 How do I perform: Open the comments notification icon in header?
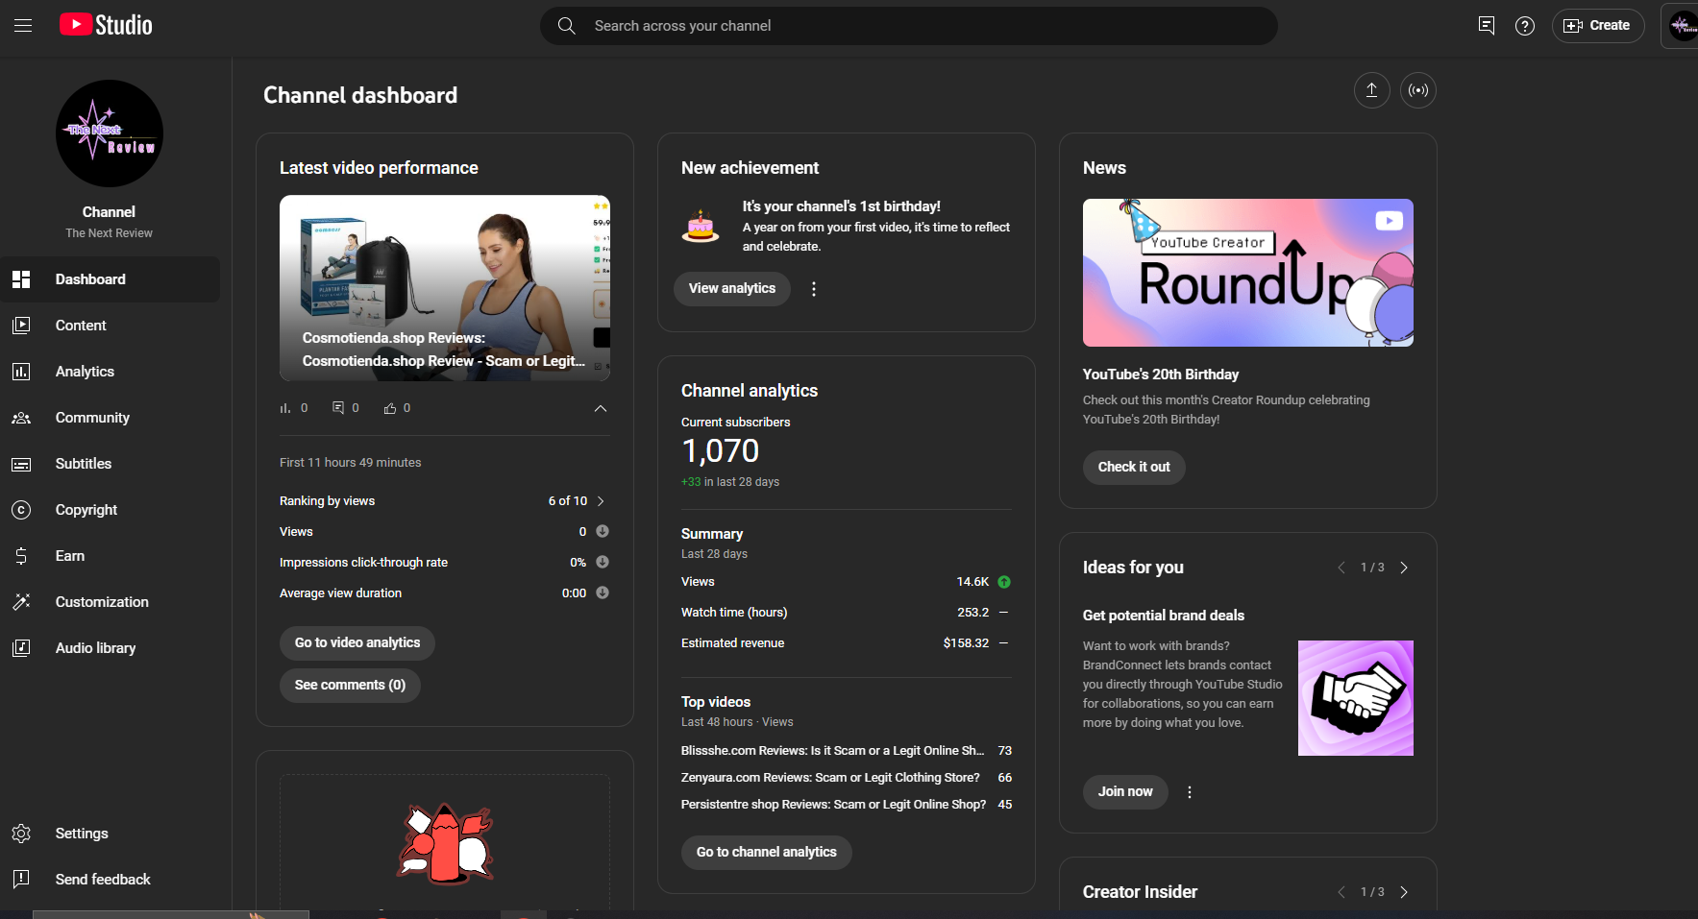point(1487,26)
